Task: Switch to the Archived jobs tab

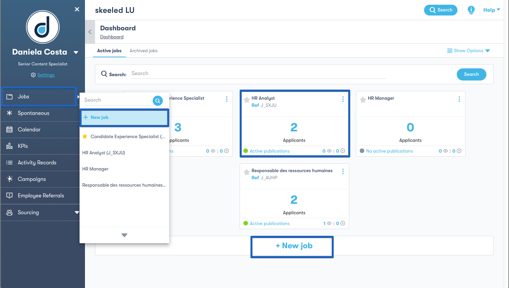Action: point(144,51)
